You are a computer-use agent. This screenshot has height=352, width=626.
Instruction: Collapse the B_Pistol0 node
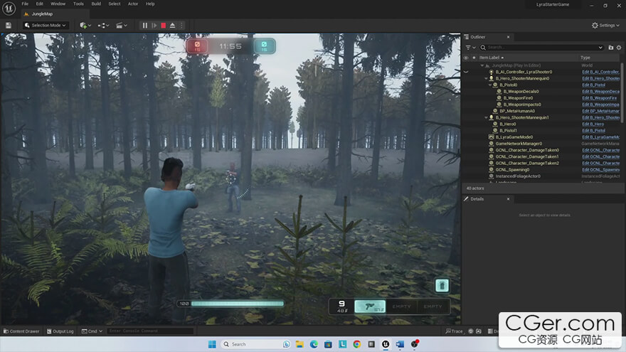[490, 85]
